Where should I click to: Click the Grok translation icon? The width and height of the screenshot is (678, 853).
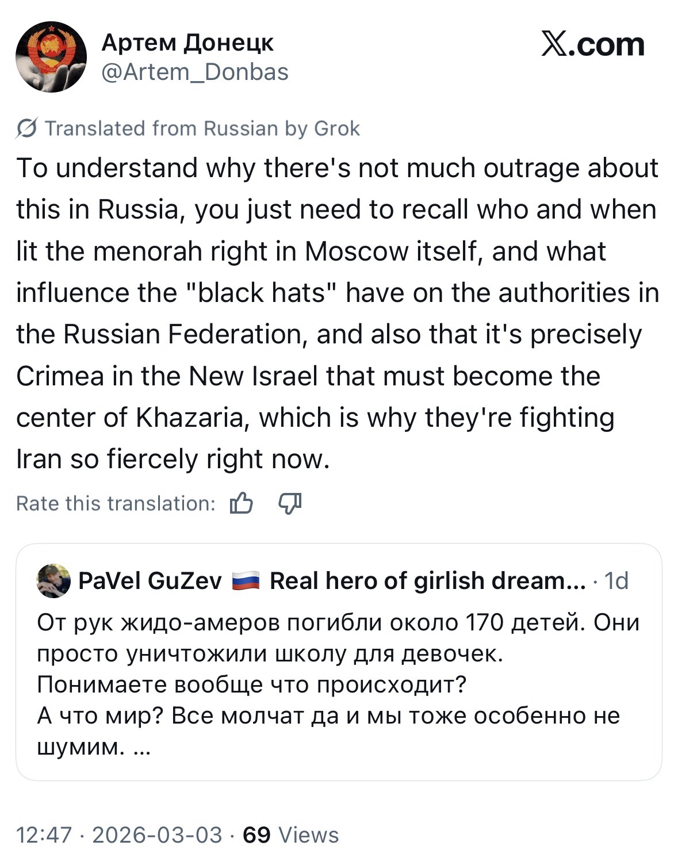(x=28, y=128)
